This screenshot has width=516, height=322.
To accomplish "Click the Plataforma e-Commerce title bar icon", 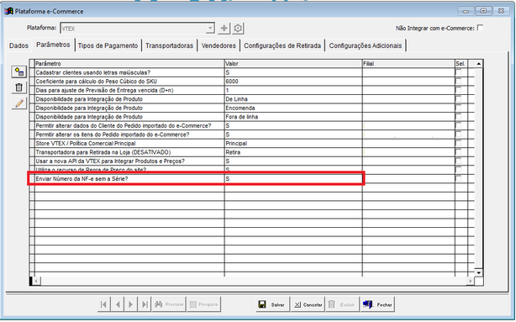I will [x=8, y=11].
